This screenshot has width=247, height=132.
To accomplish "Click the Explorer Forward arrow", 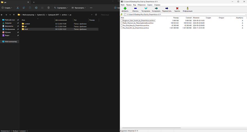I will tap(6, 15).
